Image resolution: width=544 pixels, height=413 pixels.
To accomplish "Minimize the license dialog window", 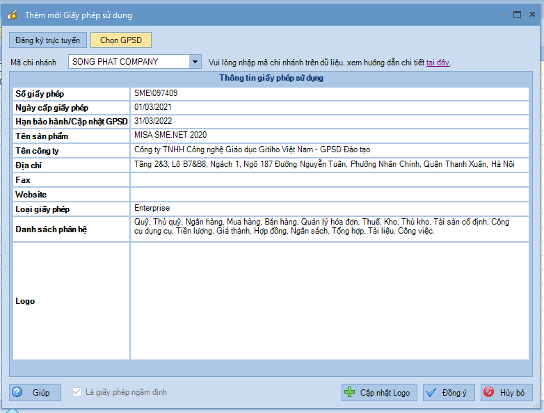I will click(x=503, y=15).
